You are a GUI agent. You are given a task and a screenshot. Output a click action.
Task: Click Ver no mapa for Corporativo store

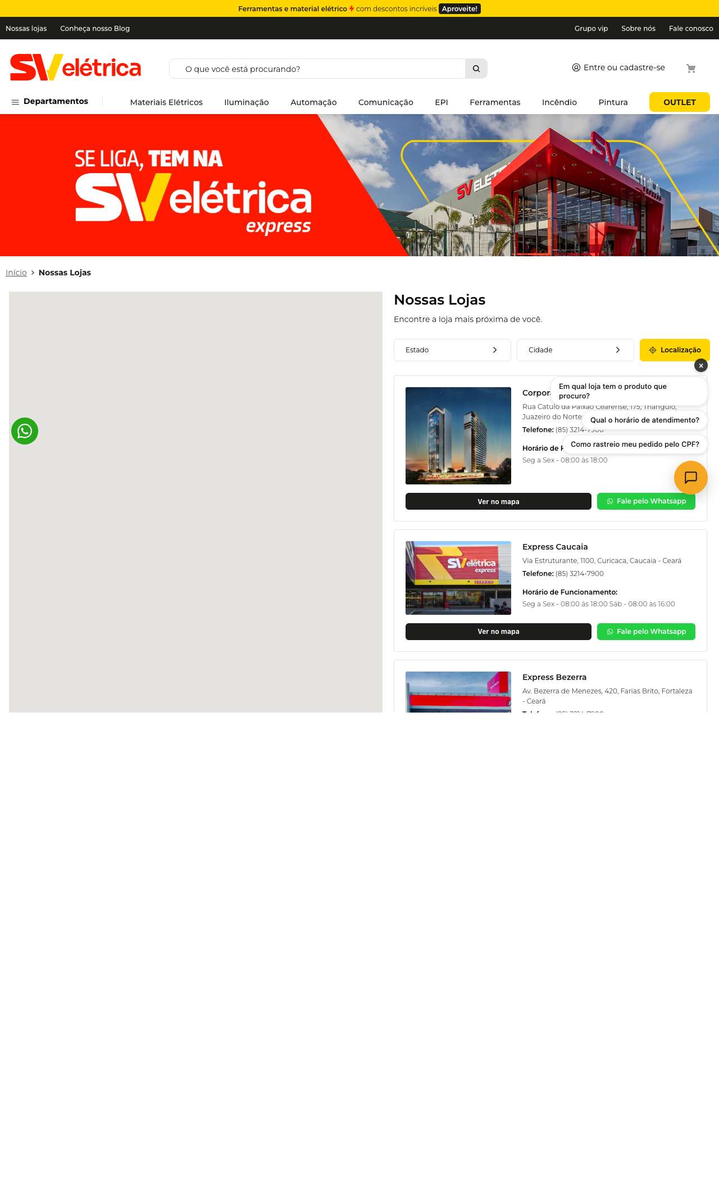pos(498,501)
